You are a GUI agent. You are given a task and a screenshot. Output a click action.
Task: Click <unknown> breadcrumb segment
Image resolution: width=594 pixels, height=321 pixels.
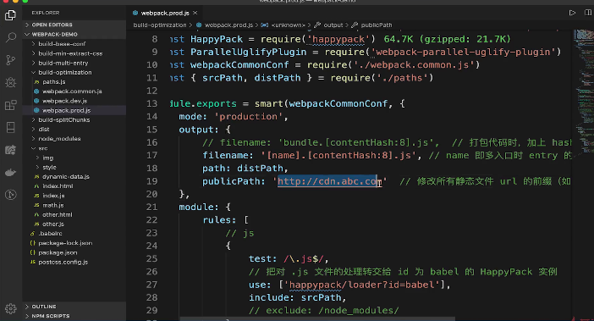tap(288, 25)
